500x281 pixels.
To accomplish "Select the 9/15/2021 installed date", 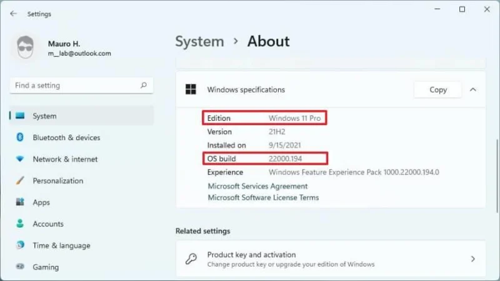I will pos(284,145).
